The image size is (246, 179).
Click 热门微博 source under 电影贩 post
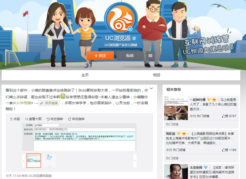pos(179,150)
